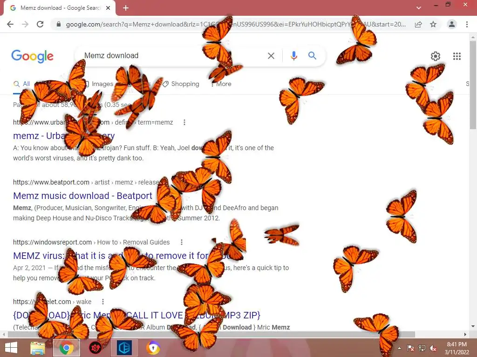Click the scroll right arrow

click(x=465, y=334)
